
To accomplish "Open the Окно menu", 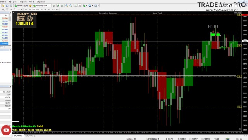I will (x=32, y=2).
